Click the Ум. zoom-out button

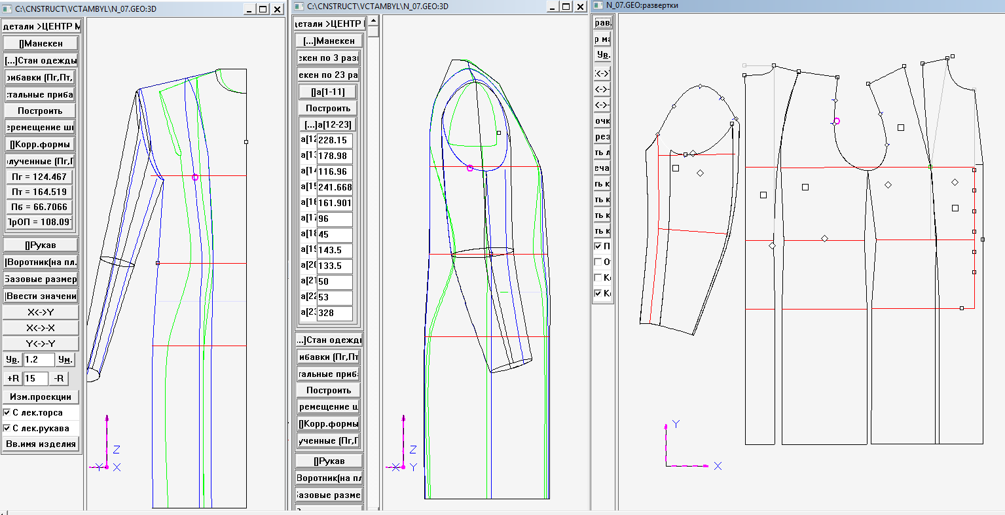65,360
